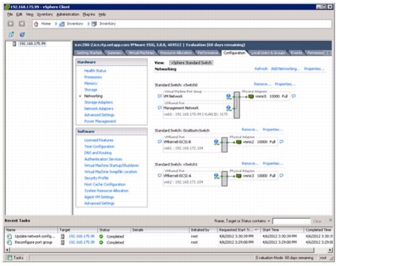Viewport: 399px width, 266px height.
Task: Click the Recent Tasks filter input field
Action: coord(292,221)
